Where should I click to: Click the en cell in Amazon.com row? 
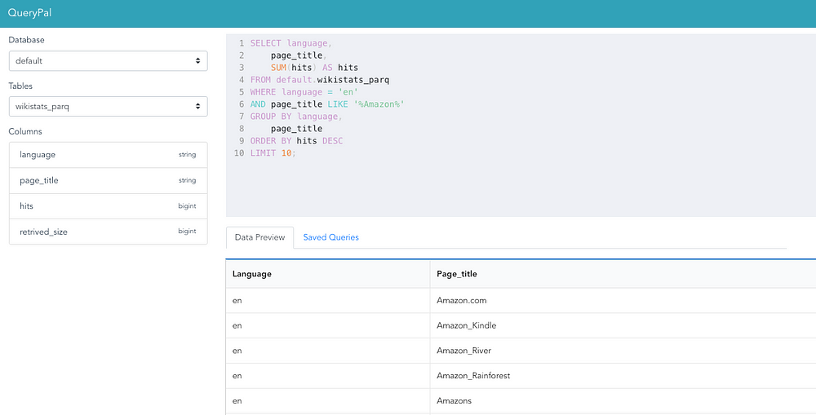328,301
